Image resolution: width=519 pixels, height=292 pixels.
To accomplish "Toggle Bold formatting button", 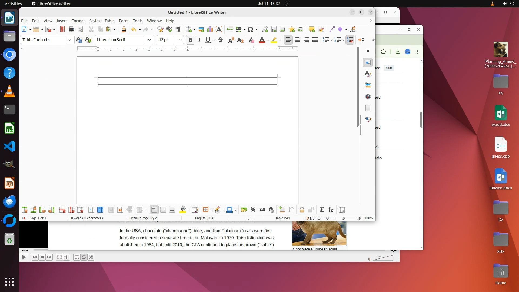I will [191, 40].
